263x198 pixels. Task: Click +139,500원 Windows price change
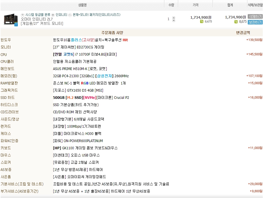pyautogui.click(x=254, y=40)
